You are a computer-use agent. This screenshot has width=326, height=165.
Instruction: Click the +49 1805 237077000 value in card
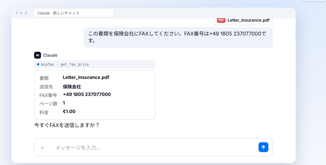pos(87,94)
